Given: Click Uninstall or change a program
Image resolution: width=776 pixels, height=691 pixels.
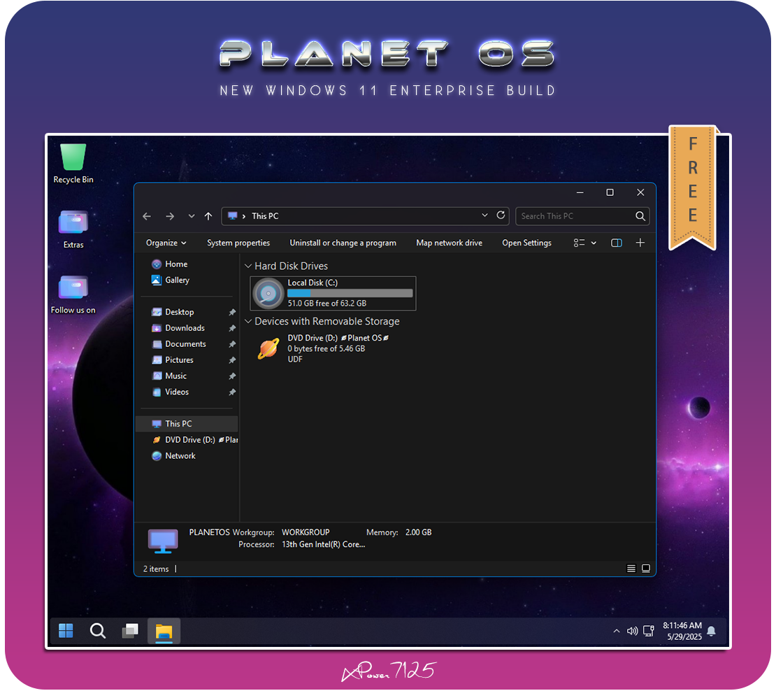Looking at the screenshot, I should pos(343,243).
